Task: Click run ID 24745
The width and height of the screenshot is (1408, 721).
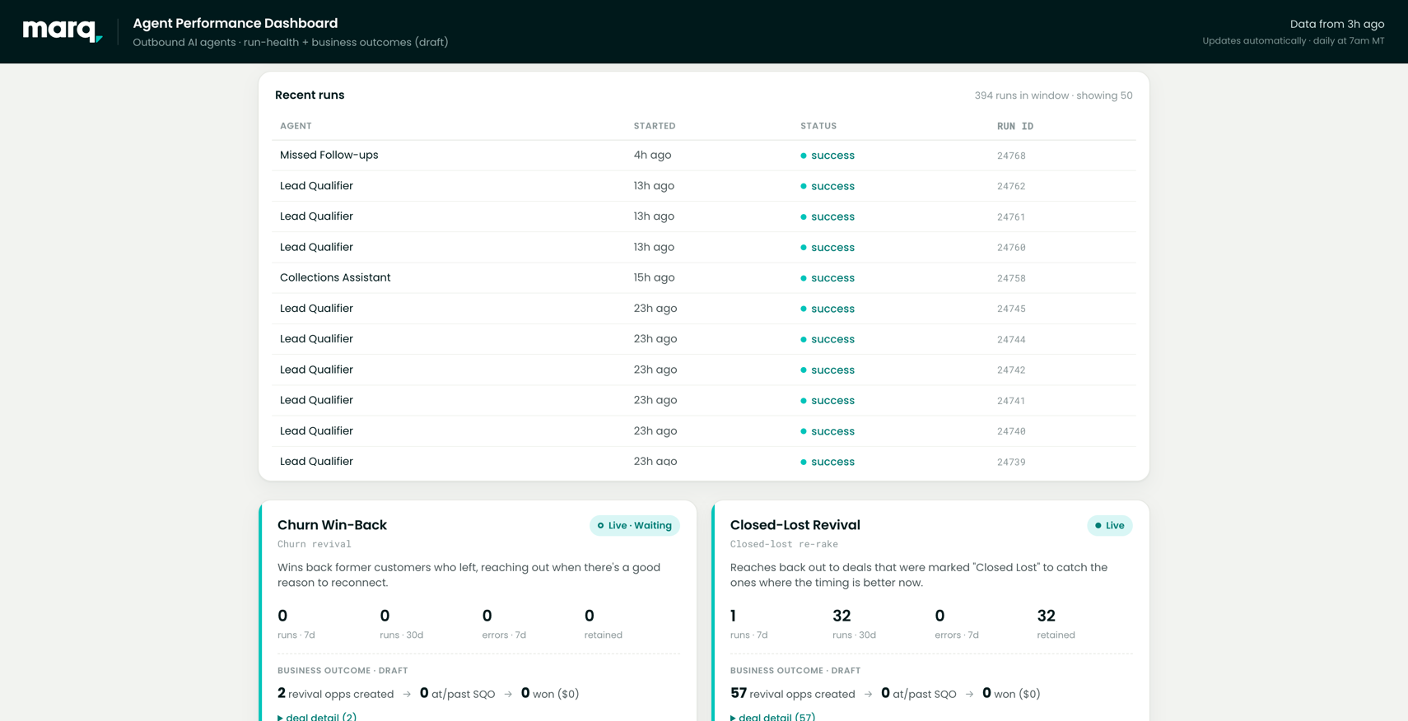Action: point(1011,309)
